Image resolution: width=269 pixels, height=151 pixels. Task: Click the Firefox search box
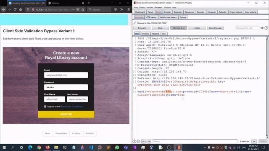(99, 10)
